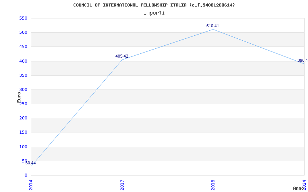This screenshot has height=192, width=308.
Task: Click the 2024 x-axis label
Action: click(304, 185)
